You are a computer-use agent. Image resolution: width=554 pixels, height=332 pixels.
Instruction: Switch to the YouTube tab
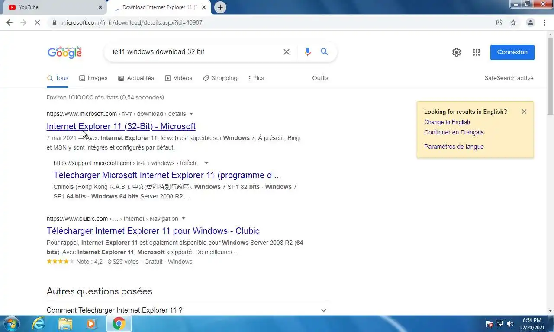coord(54,7)
